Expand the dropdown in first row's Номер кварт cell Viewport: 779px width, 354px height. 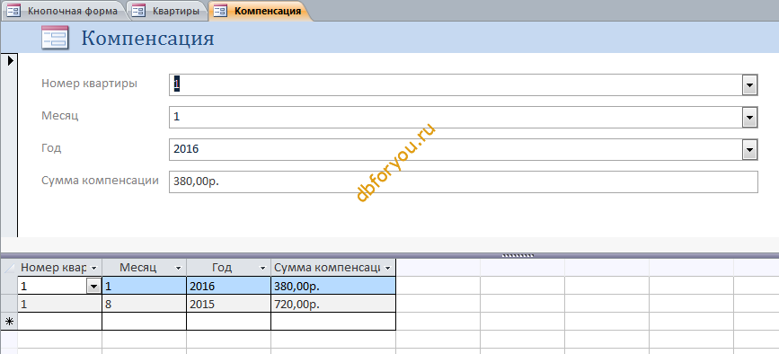click(x=93, y=286)
